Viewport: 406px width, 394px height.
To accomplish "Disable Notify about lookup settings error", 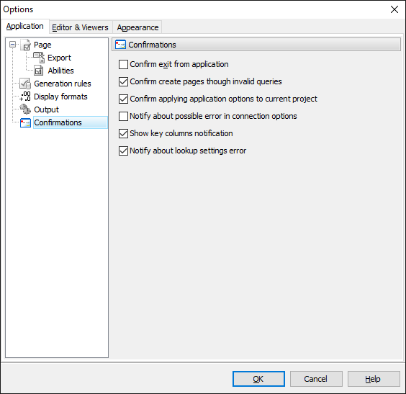I will pyautogui.click(x=123, y=151).
